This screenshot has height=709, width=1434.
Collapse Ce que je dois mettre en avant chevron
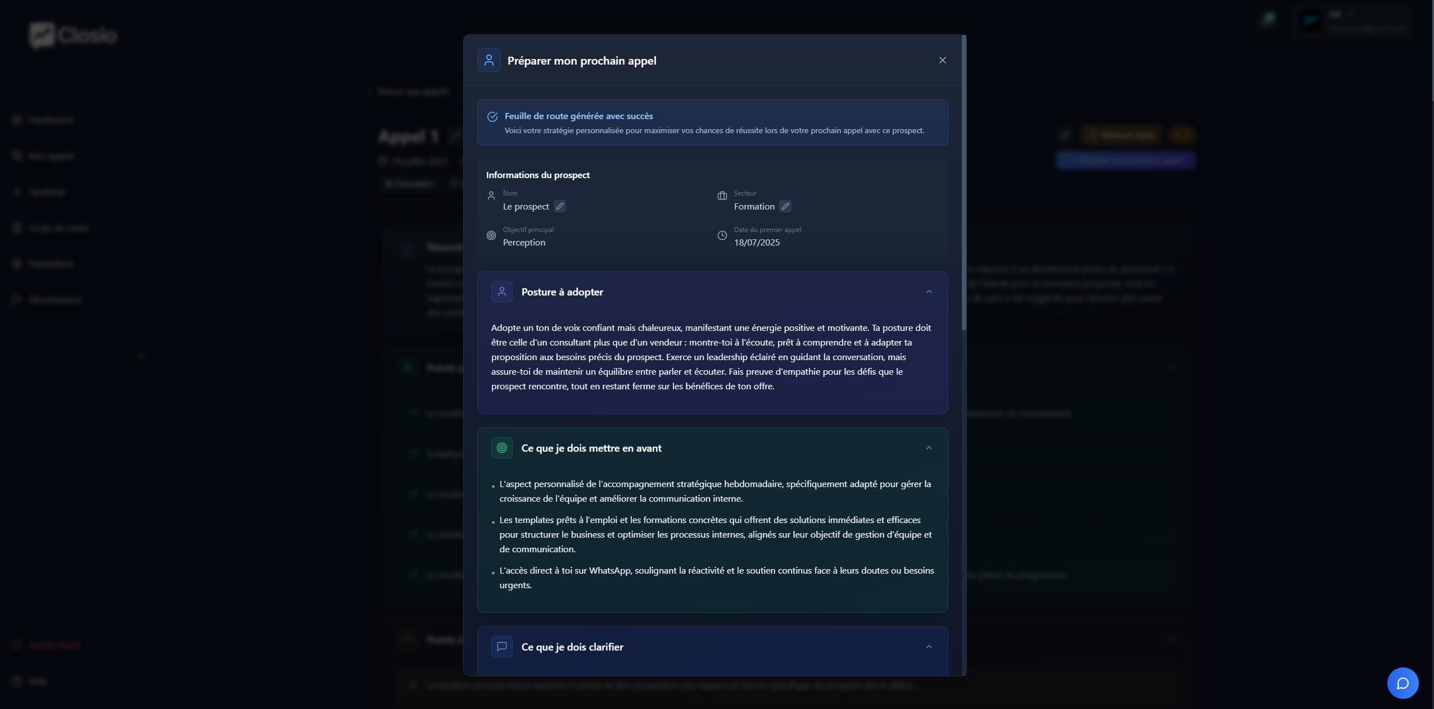[x=929, y=448]
